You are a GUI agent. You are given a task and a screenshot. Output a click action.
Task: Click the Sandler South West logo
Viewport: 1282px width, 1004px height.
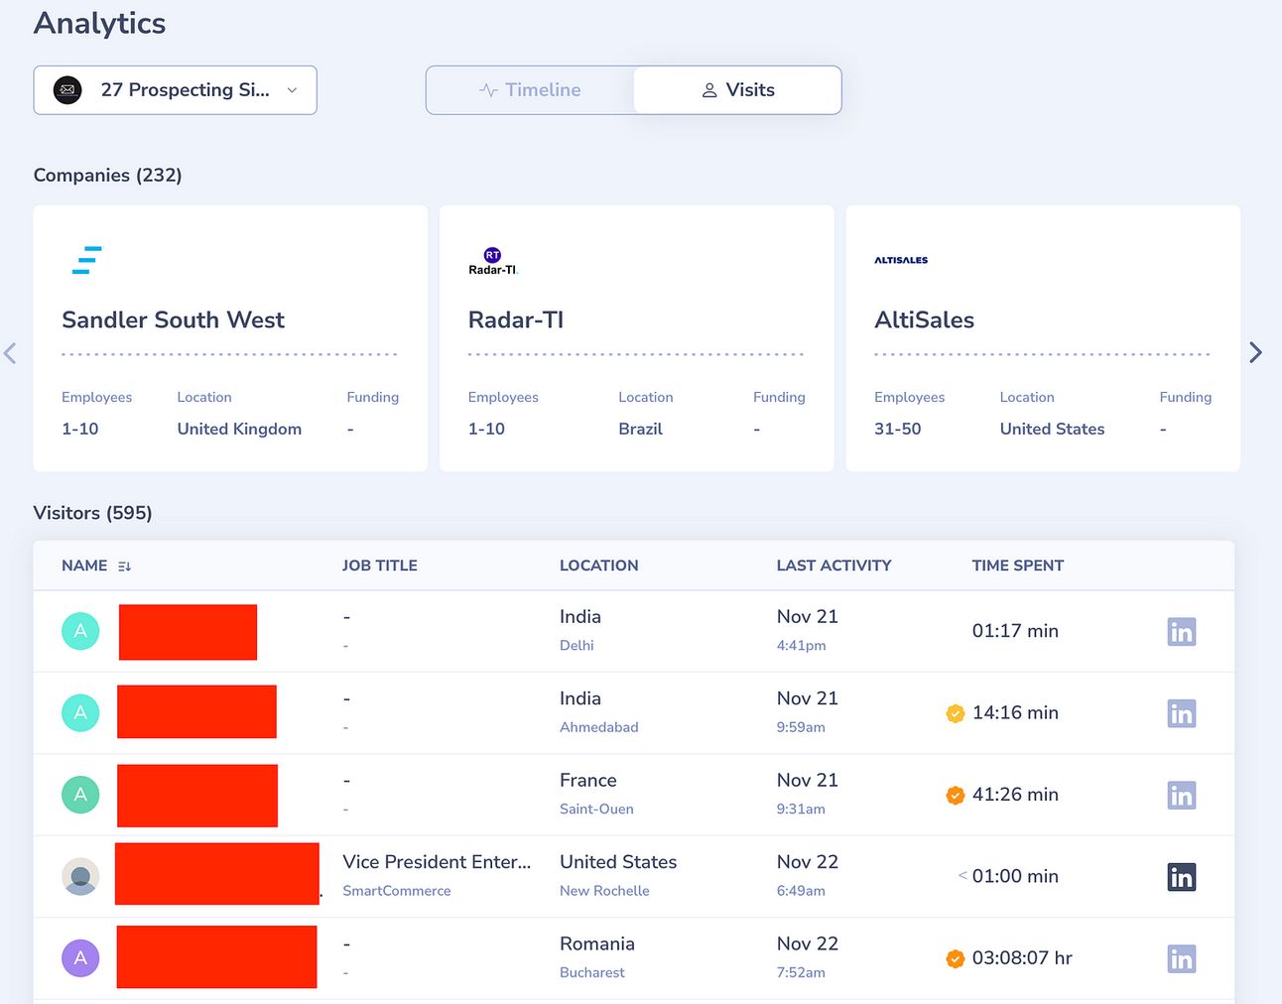pyautogui.click(x=87, y=260)
